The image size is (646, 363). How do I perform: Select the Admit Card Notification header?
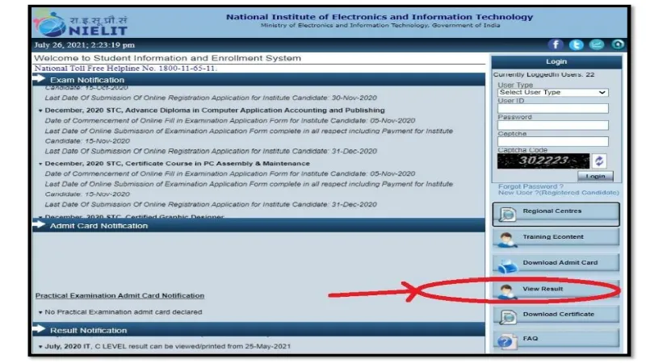click(258, 226)
